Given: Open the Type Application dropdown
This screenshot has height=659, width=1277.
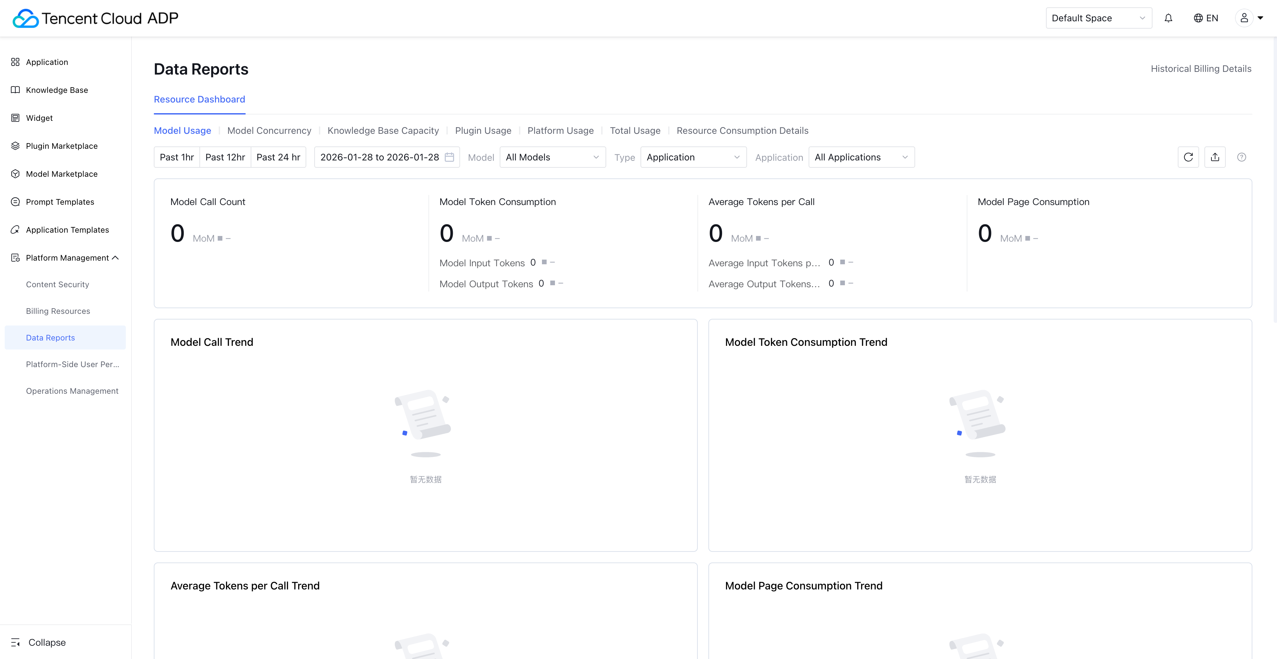Looking at the screenshot, I should 693,157.
